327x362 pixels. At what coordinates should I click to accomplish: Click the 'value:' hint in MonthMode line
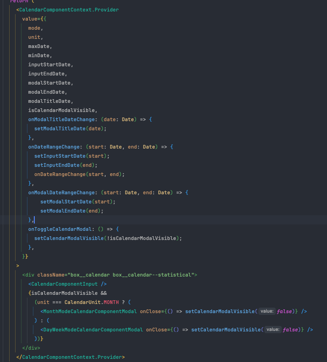[267, 311]
